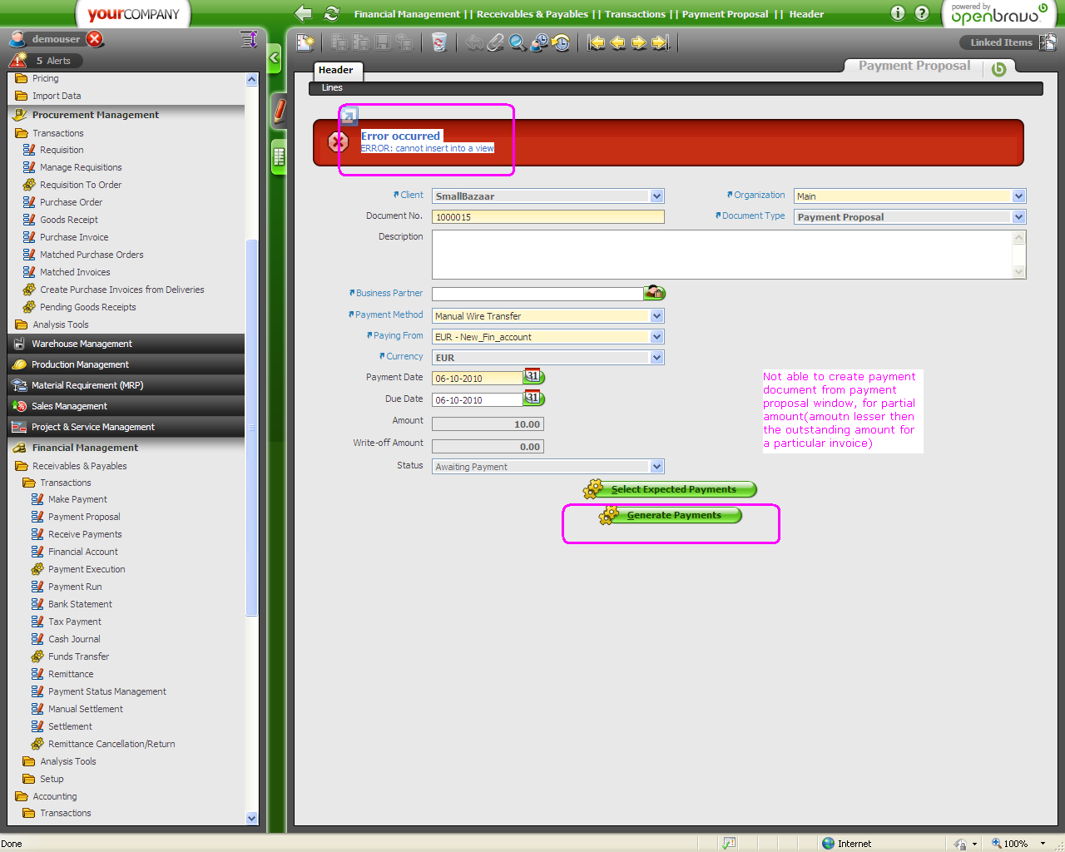1065x852 pixels.
Task: Go to the previous record
Action: point(618,42)
